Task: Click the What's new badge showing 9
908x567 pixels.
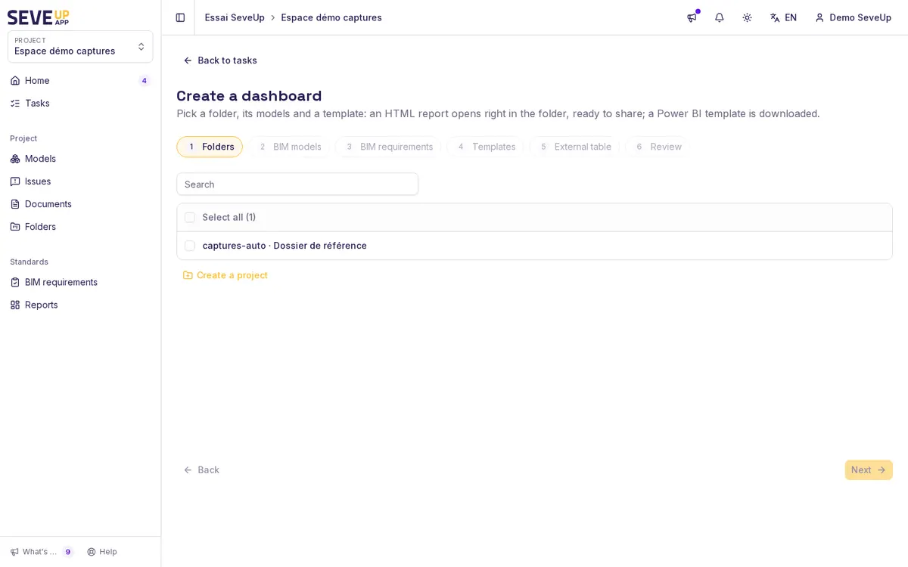Action: [x=68, y=552]
